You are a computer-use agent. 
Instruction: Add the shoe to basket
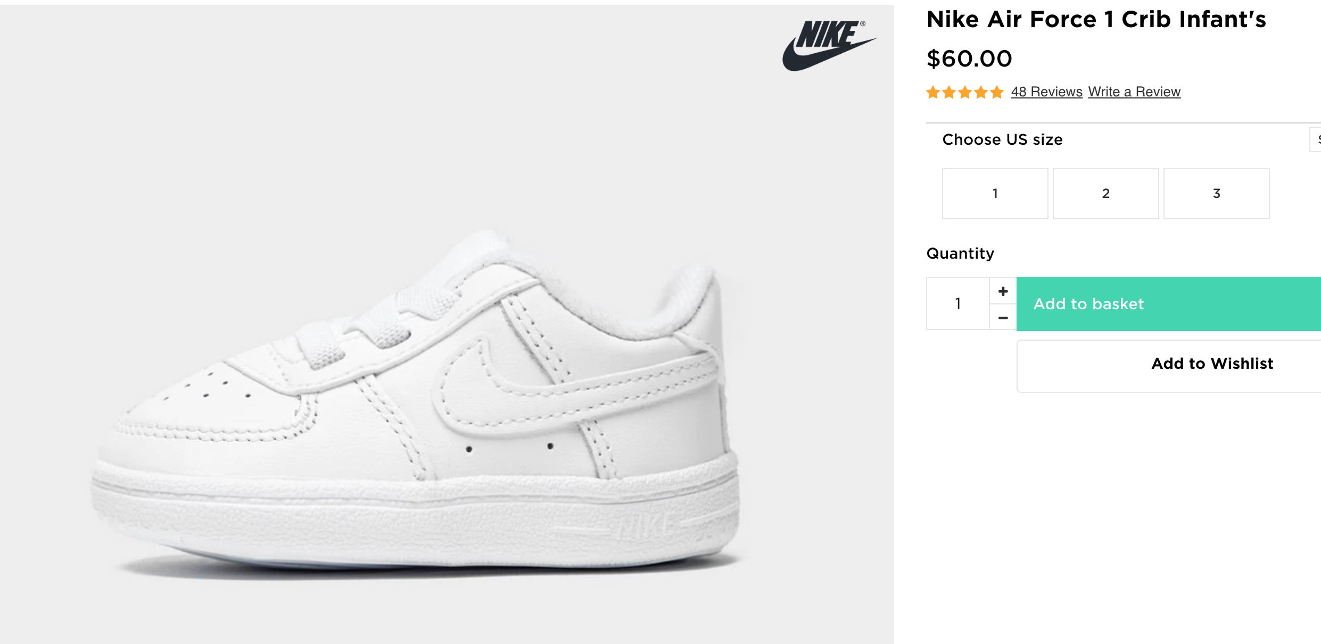1168,304
